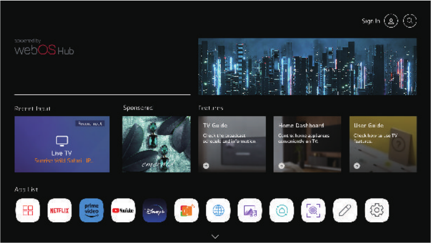Select the Live TV recent input tile
This screenshot has height=243, width=431.
click(x=61, y=144)
